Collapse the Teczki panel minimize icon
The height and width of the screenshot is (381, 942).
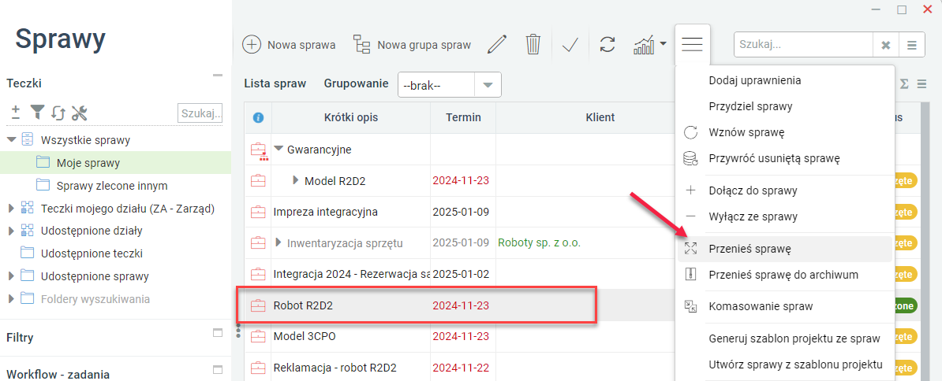click(x=218, y=76)
